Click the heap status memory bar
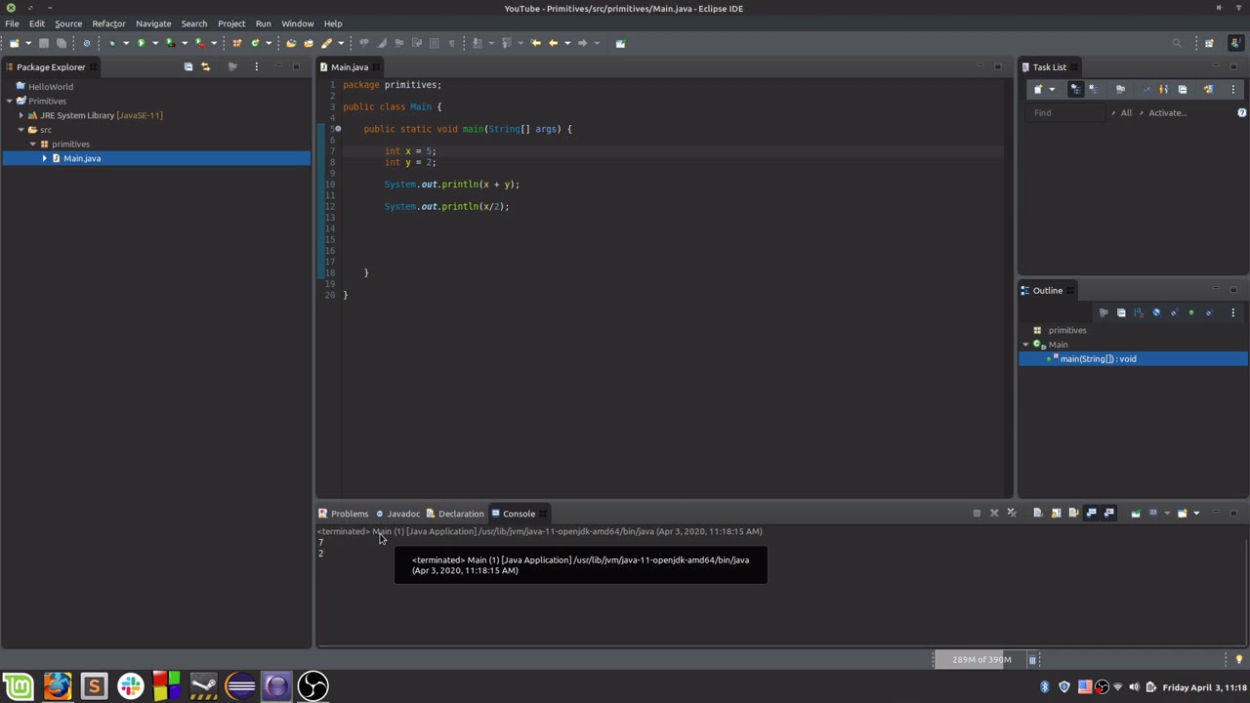The image size is (1250, 703). (x=980, y=660)
